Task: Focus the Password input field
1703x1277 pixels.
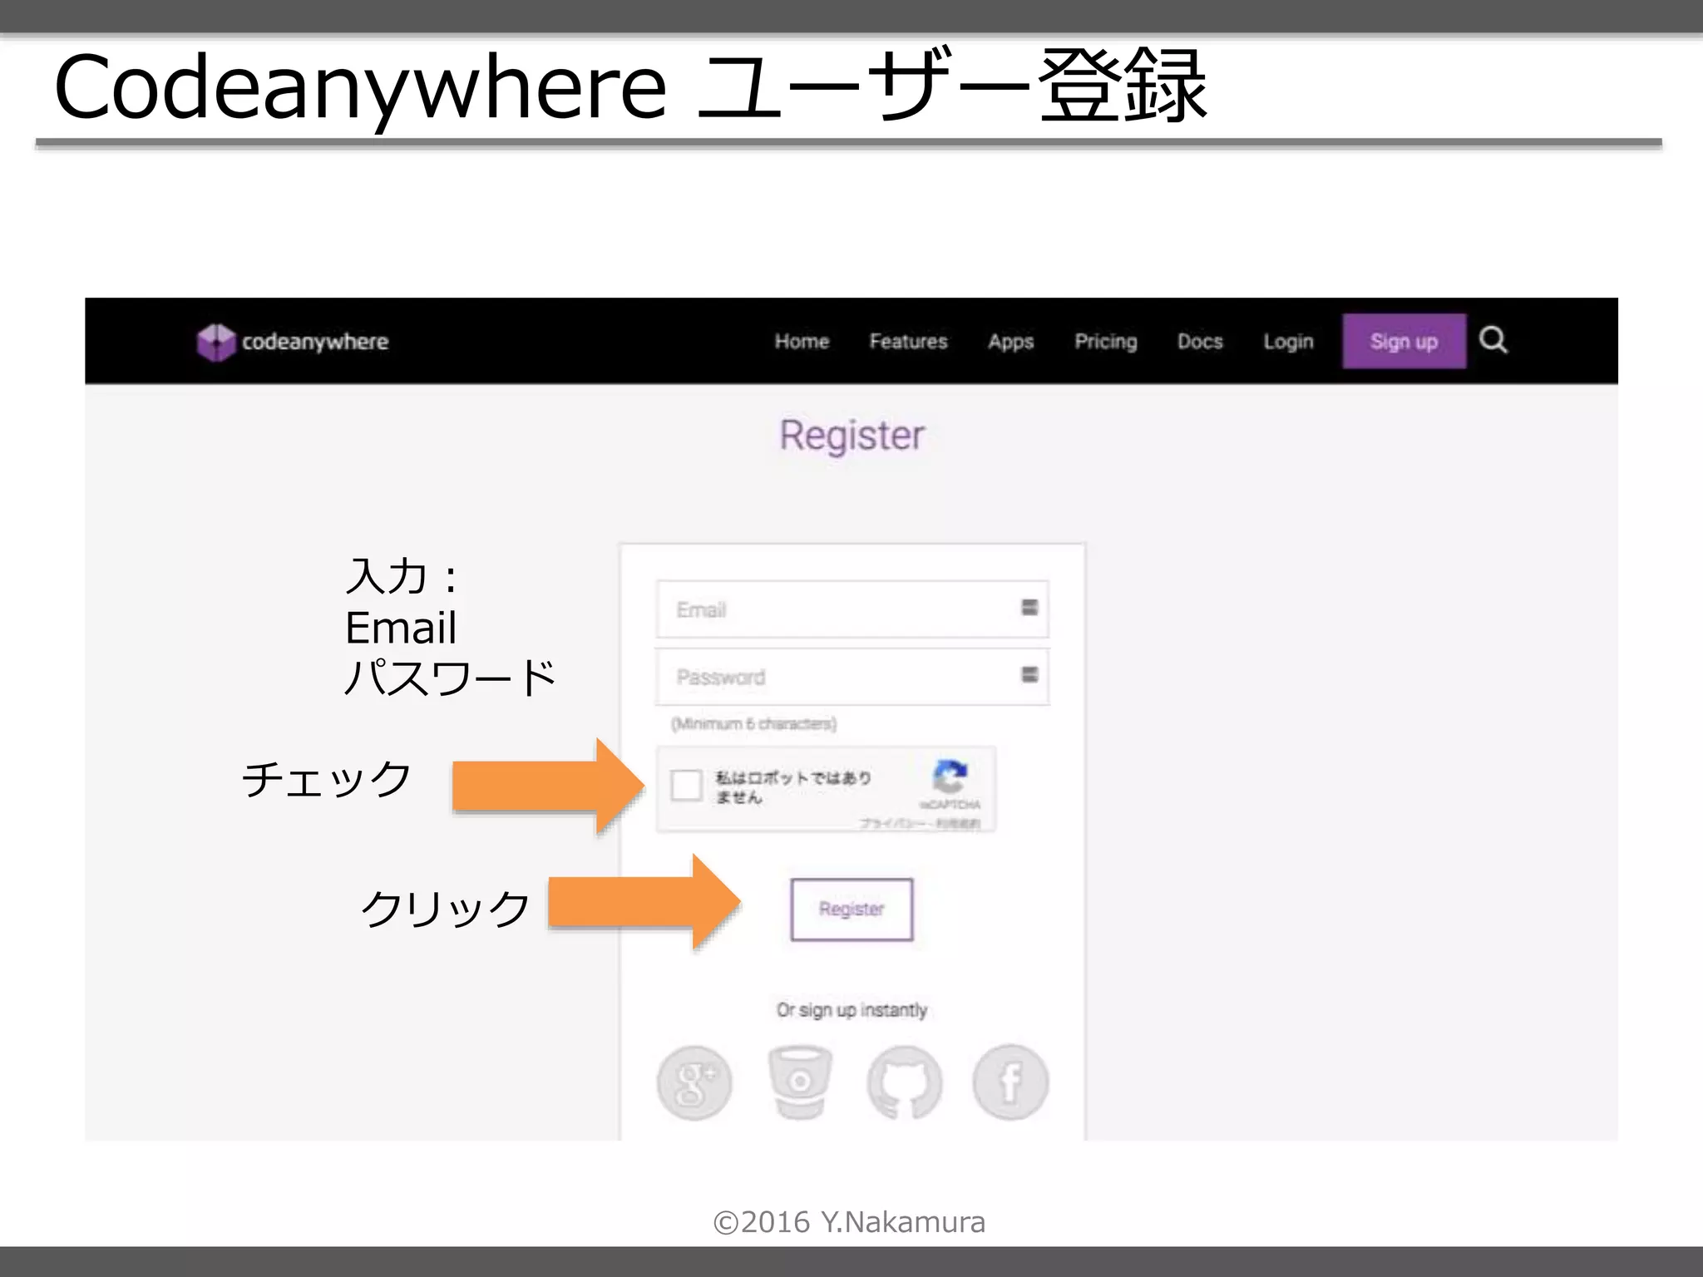Action: tap(852, 677)
